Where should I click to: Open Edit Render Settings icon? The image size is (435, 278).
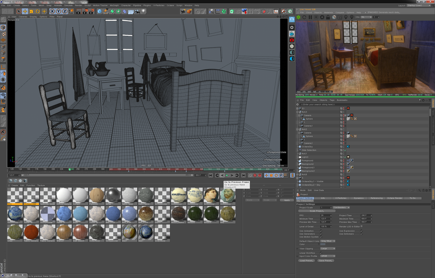coord(92,11)
